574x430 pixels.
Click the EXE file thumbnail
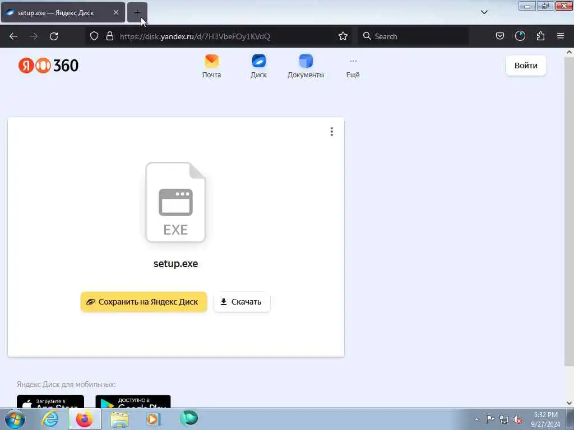pos(175,202)
